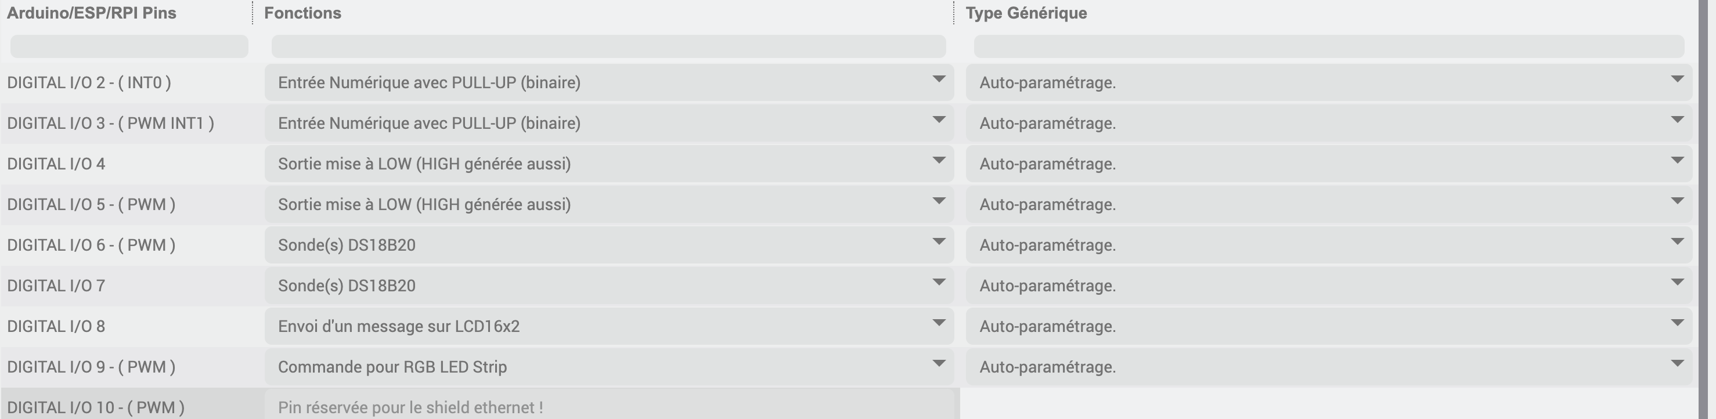Open Type Générique dropdown for I/O 3
This screenshot has height=419, width=1716.
pyautogui.click(x=1328, y=123)
